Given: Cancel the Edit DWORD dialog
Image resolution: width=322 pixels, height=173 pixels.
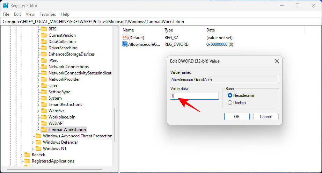Looking at the screenshot, I should (x=266, y=117).
